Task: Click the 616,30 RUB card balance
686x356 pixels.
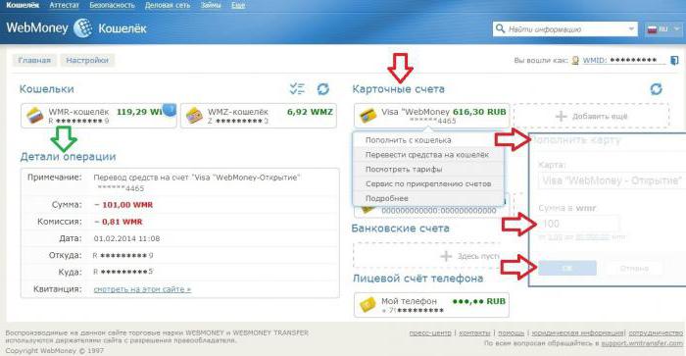Action: coord(479,112)
